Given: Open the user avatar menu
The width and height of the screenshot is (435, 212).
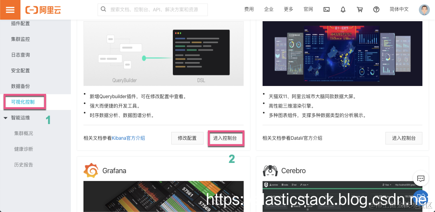Looking at the screenshot, I should (424, 10).
